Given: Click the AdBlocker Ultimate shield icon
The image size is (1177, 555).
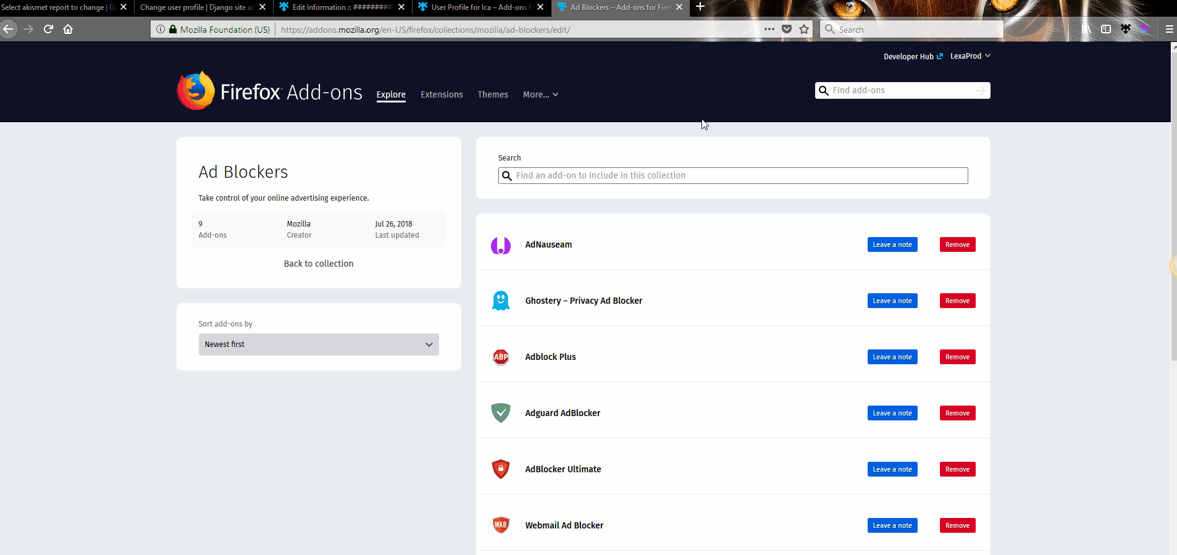Looking at the screenshot, I should [501, 469].
